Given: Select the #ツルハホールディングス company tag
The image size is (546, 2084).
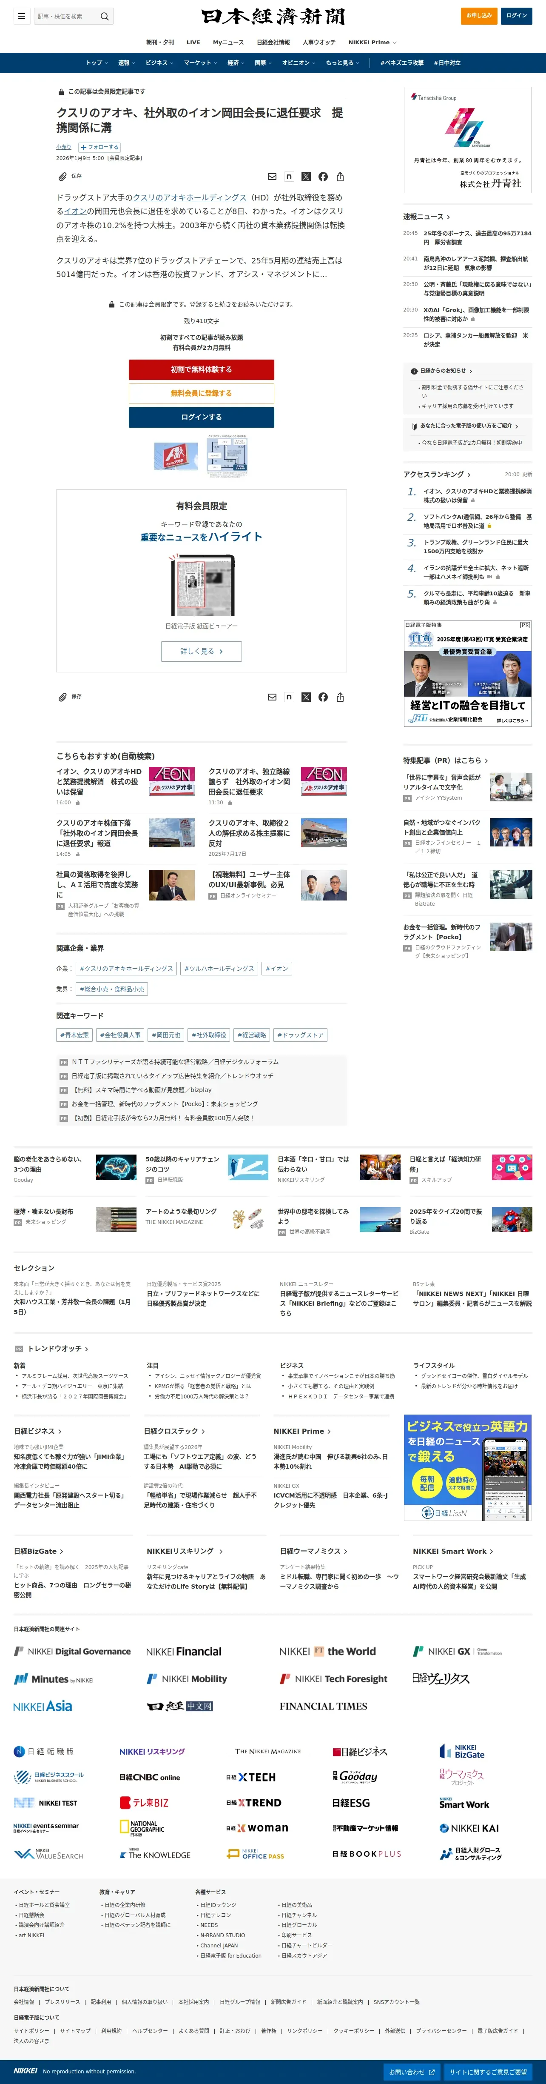Looking at the screenshot, I should coord(219,969).
